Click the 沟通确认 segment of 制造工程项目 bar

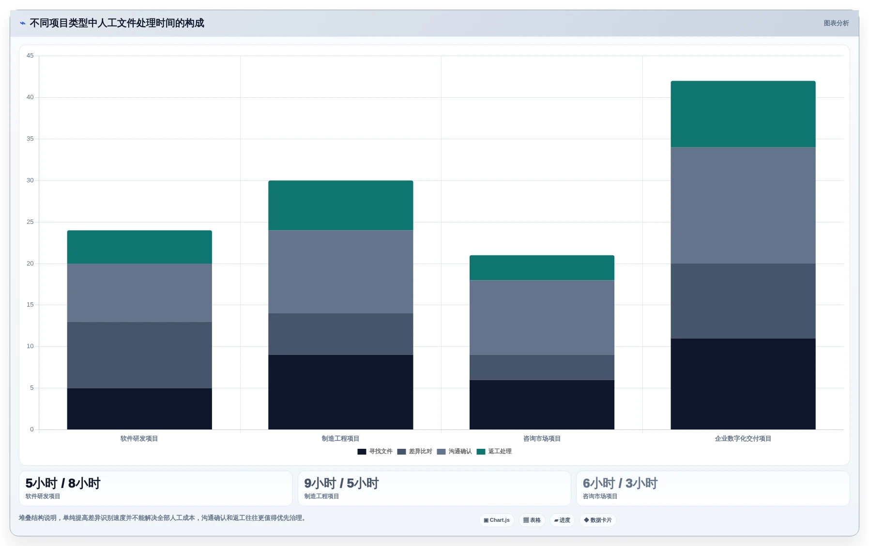[341, 272]
